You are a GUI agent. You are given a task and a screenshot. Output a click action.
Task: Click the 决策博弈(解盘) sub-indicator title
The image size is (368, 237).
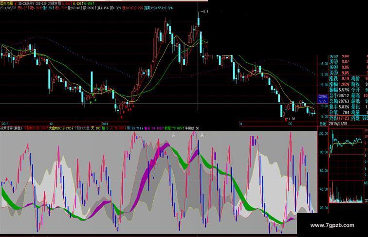(11, 128)
